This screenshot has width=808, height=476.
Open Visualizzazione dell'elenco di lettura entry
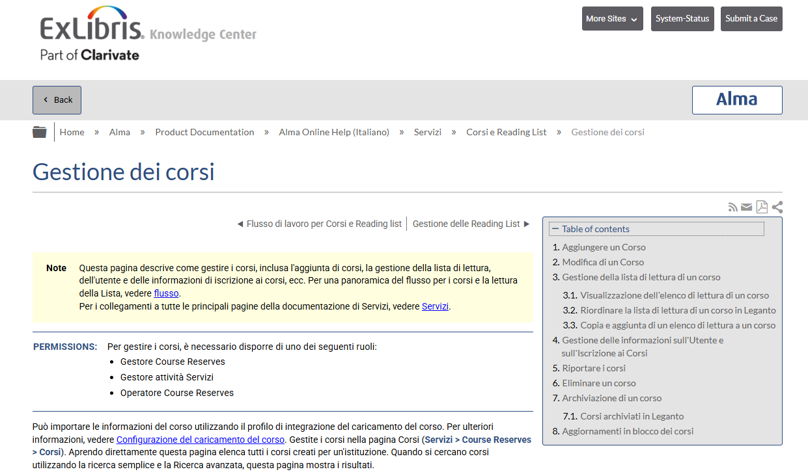point(675,295)
